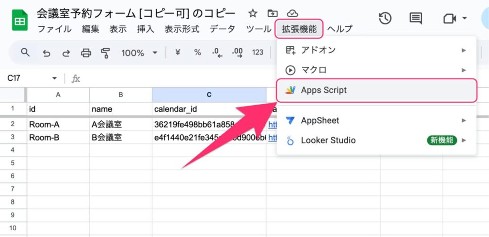489x237 pixels.
Task: Select the 'A会議室' cell
Action: 121,124
